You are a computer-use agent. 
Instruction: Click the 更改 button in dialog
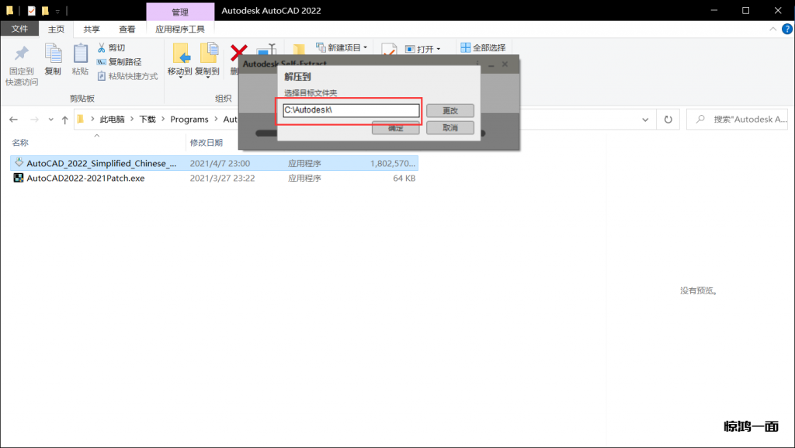[450, 111]
